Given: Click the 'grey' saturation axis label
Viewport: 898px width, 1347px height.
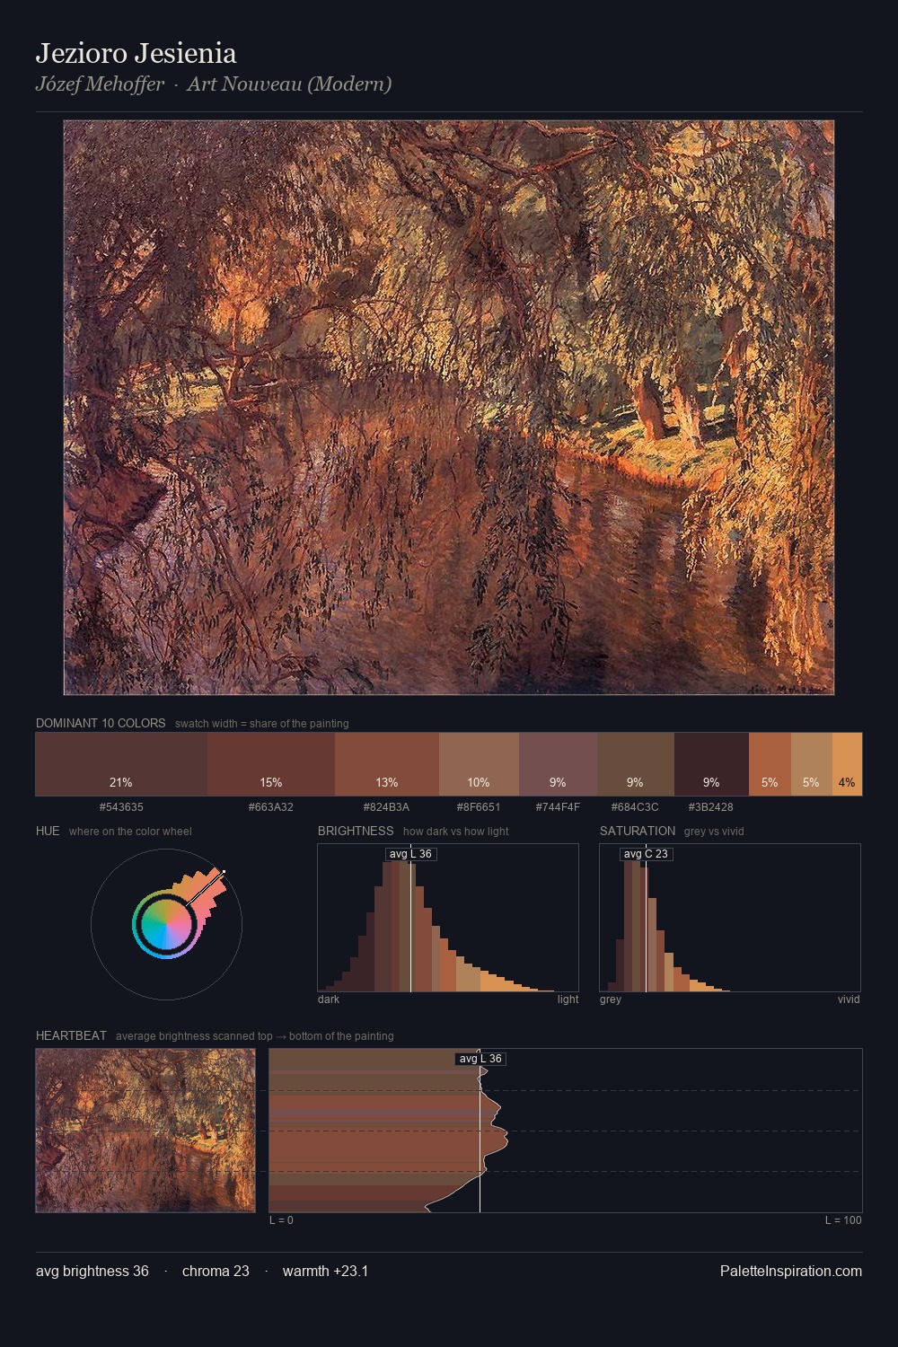Looking at the screenshot, I should tap(611, 999).
